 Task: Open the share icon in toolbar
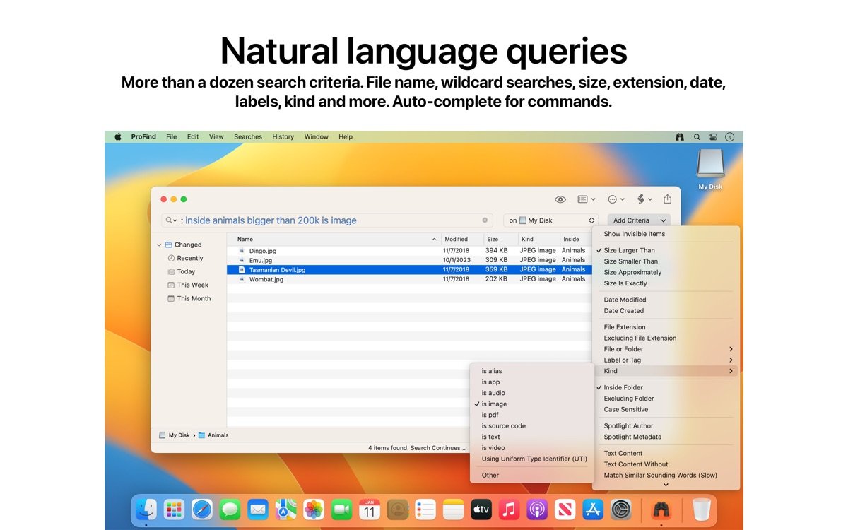(668, 199)
